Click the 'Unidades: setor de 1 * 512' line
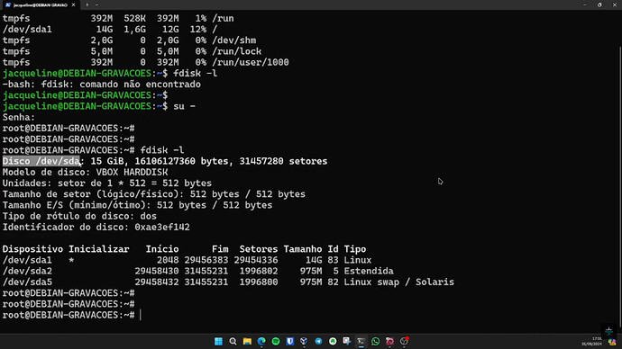The width and height of the screenshot is (622, 349). [x=107, y=183]
